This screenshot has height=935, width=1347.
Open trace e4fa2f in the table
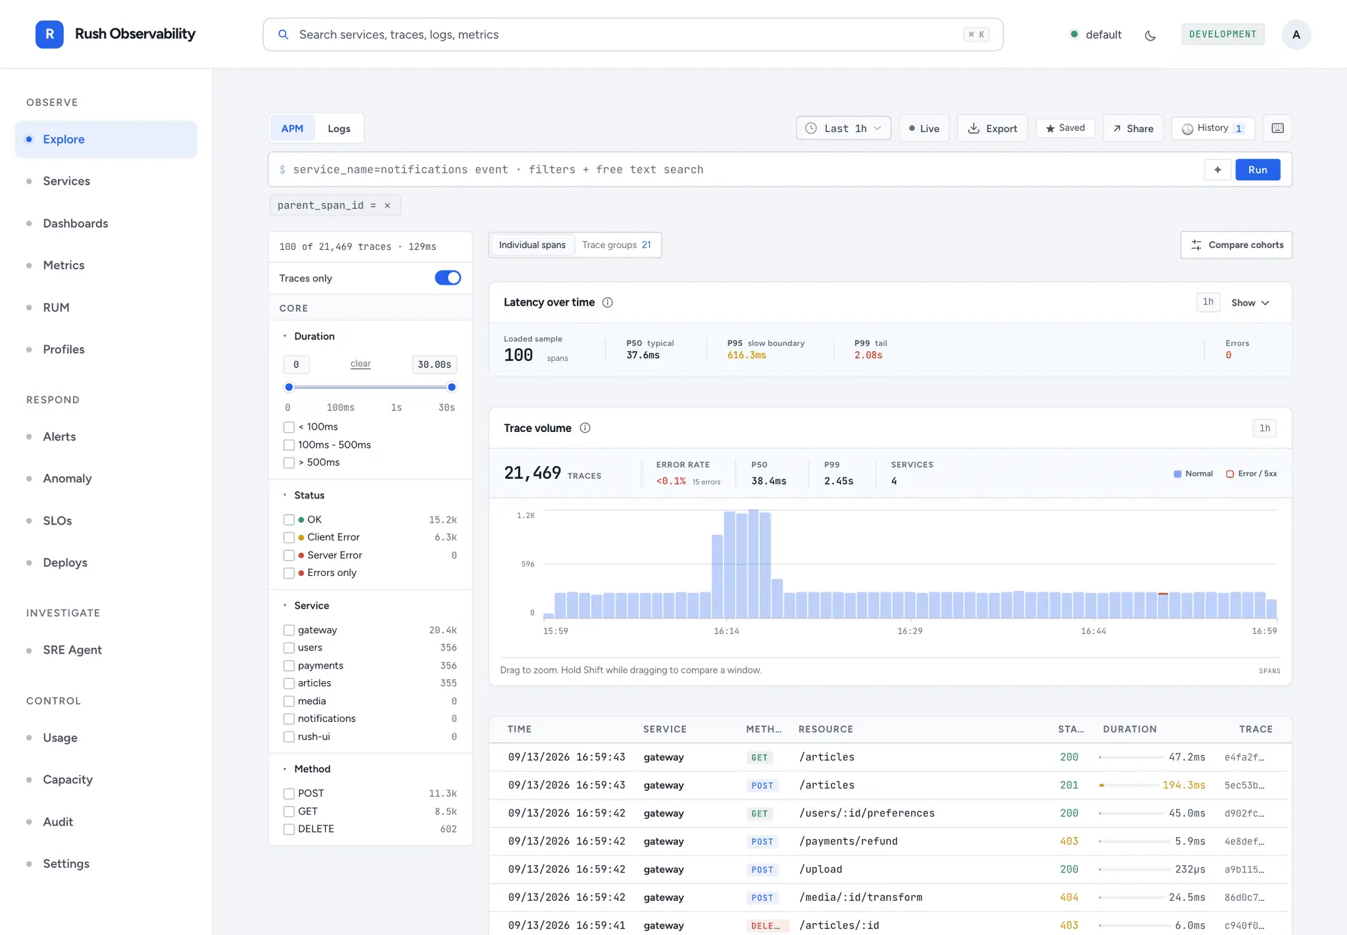[1244, 757]
